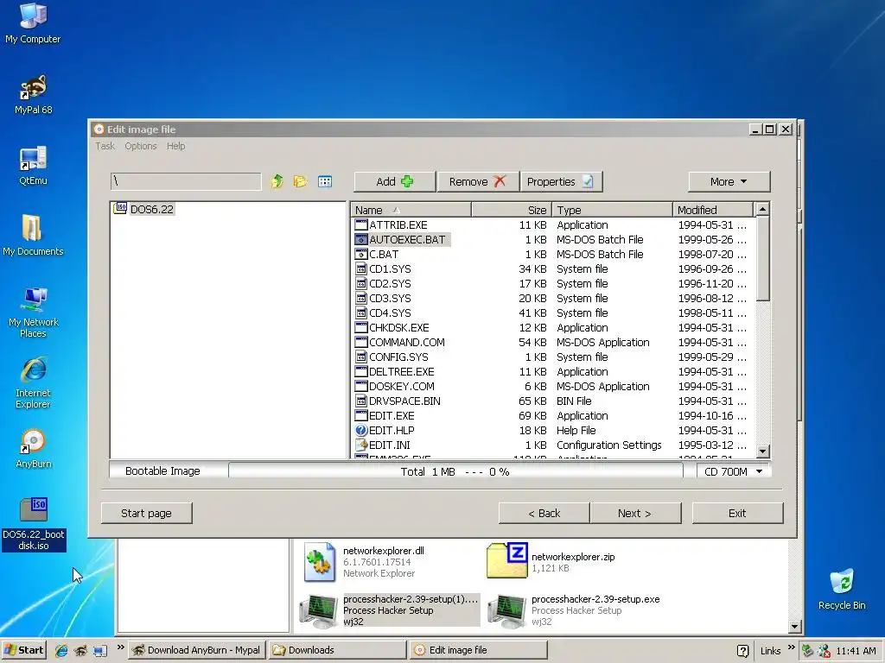Image resolution: width=885 pixels, height=663 pixels.
Task: Click the Up one level folder arrow icon
Action: pyautogui.click(x=277, y=181)
